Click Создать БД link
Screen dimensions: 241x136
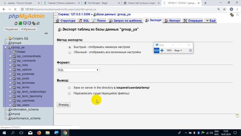pyautogui.click(x=20, y=39)
